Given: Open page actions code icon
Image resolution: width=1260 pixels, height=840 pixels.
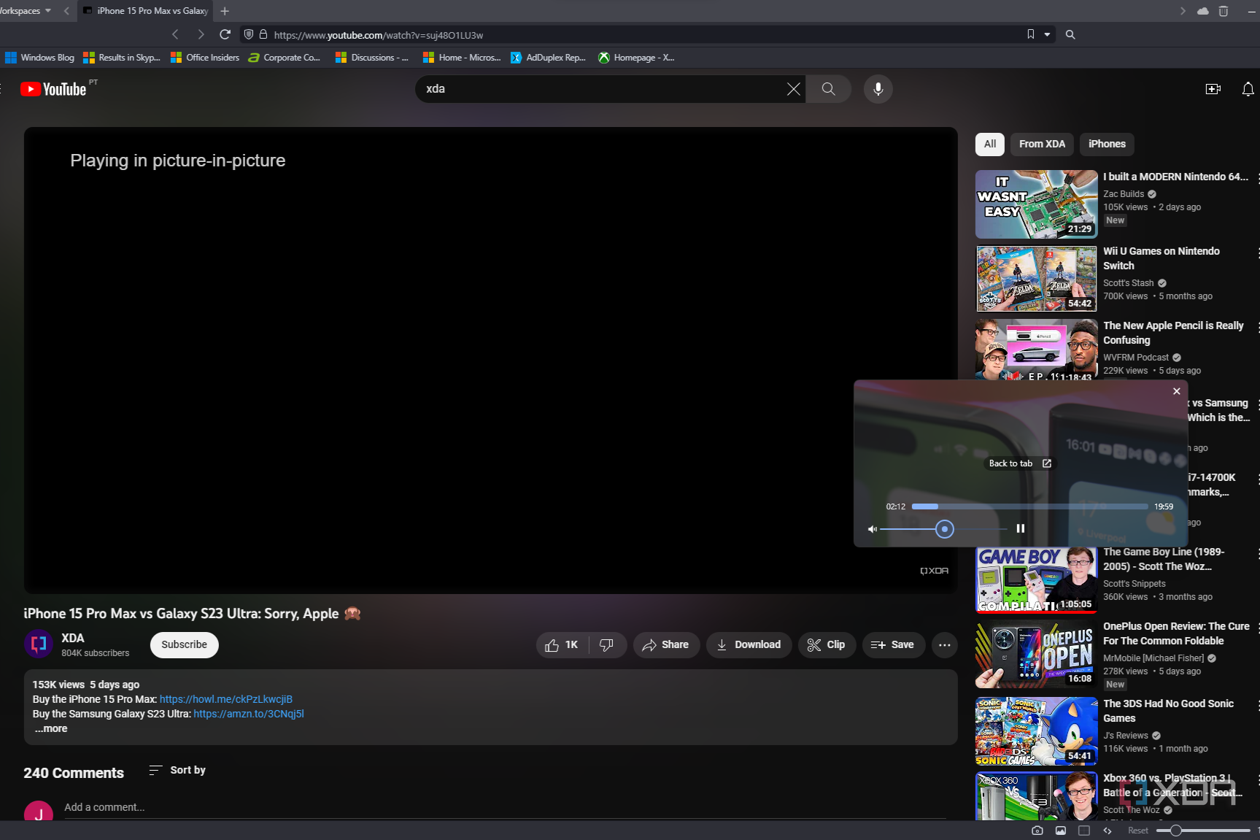Looking at the screenshot, I should (x=1108, y=831).
